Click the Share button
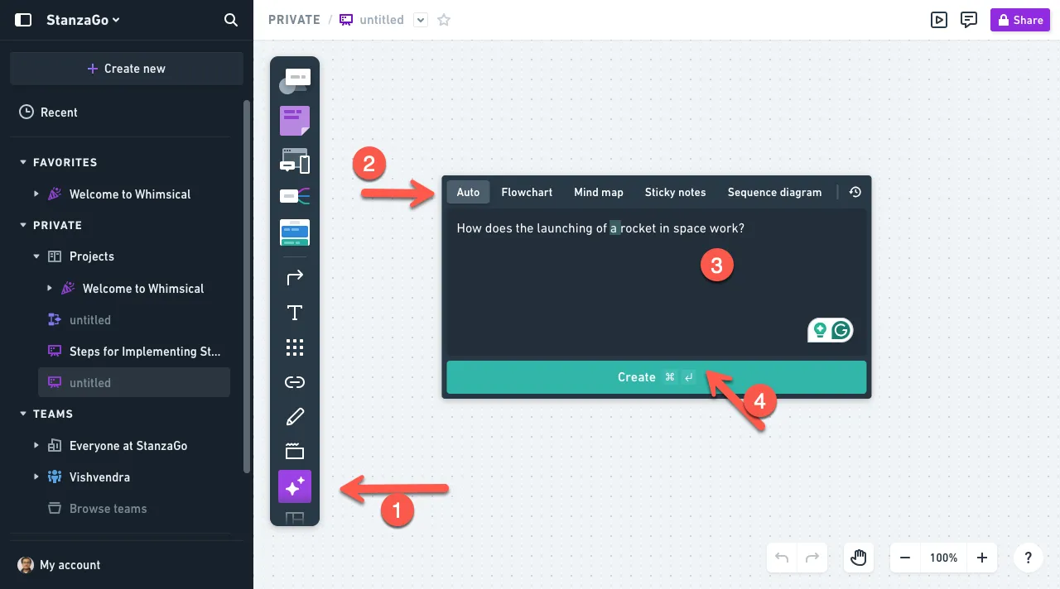The height and width of the screenshot is (589, 1060). click(x=1020, y=20)
